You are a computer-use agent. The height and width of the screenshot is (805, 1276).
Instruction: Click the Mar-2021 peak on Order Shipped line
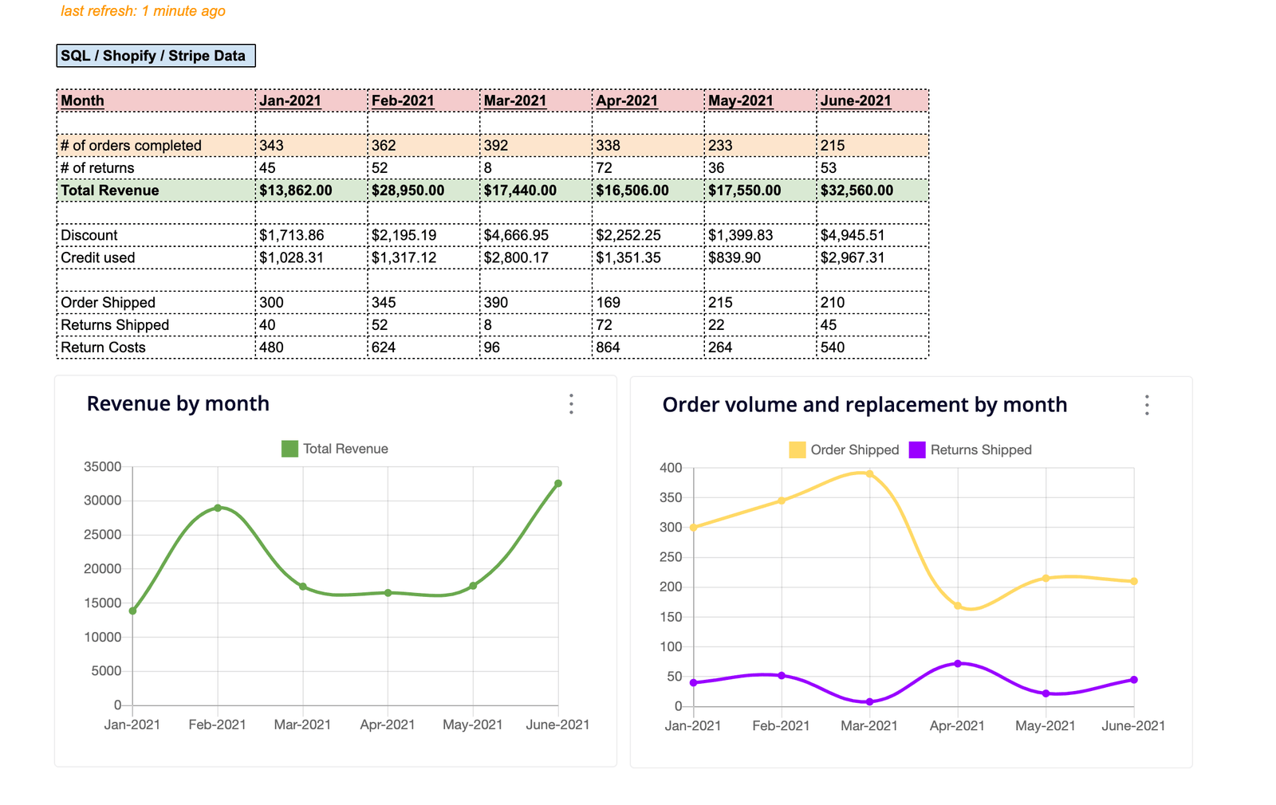(x=869, y=473)
